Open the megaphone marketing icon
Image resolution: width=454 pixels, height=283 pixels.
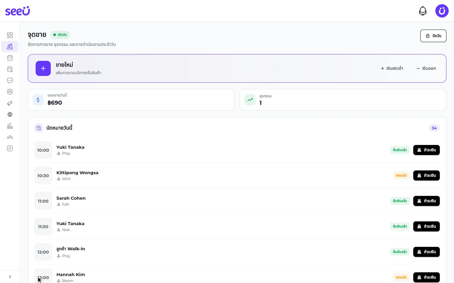[x=10, y=103]
